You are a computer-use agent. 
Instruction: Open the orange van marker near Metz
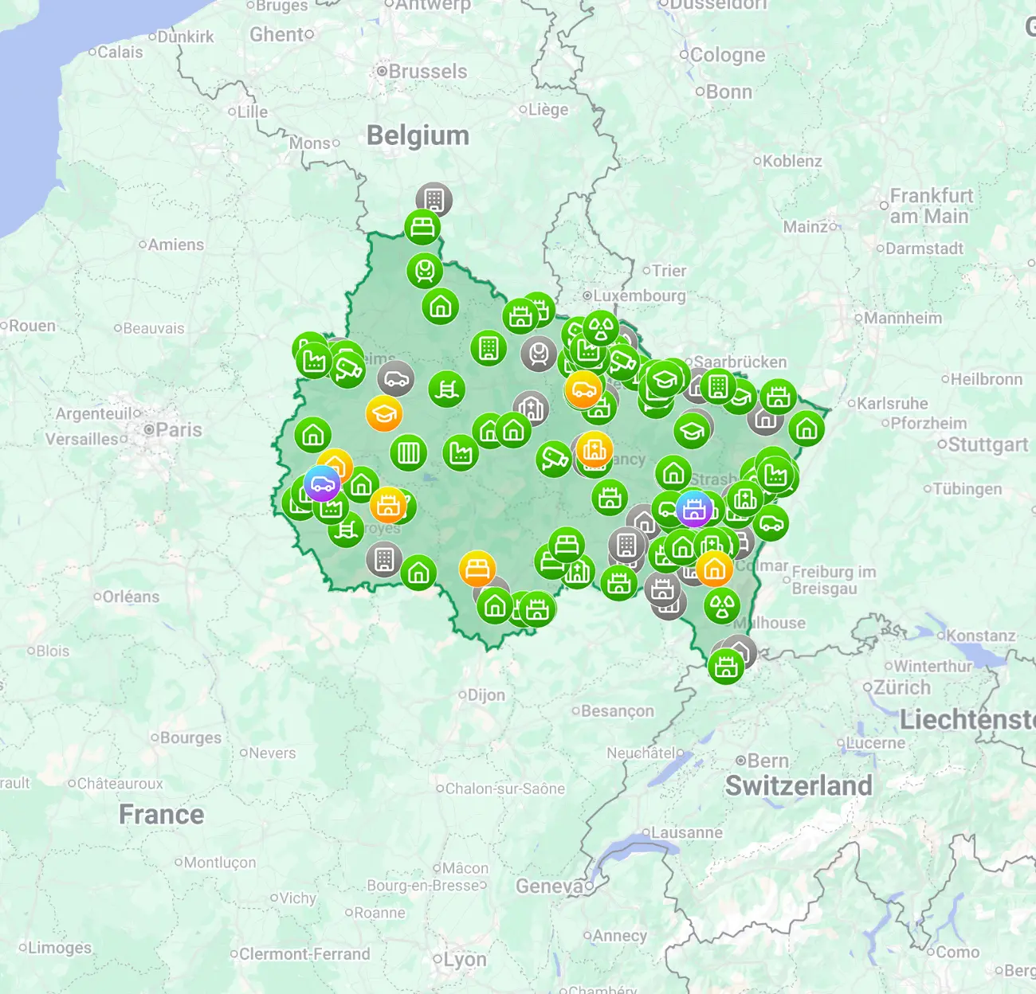point(584,390)
